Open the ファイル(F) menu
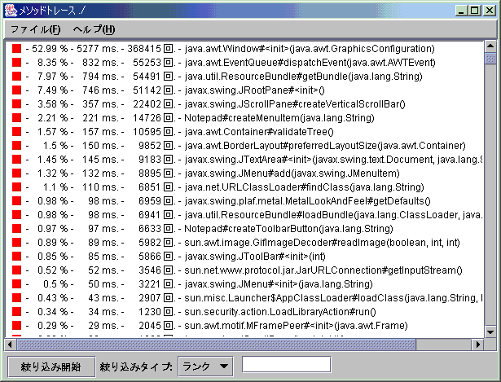The height and width of the screenshot is (382, 501). 35,29
